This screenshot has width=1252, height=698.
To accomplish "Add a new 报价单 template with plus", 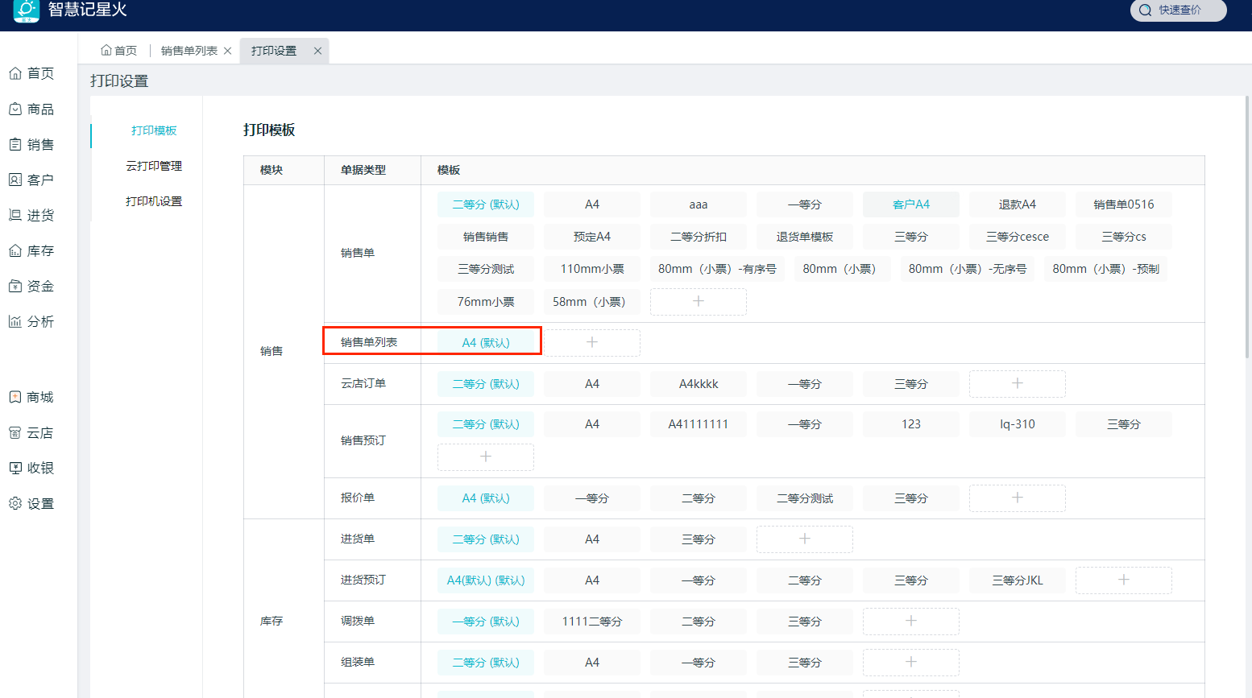I will pyautogui.click(x=1018, y=498).
